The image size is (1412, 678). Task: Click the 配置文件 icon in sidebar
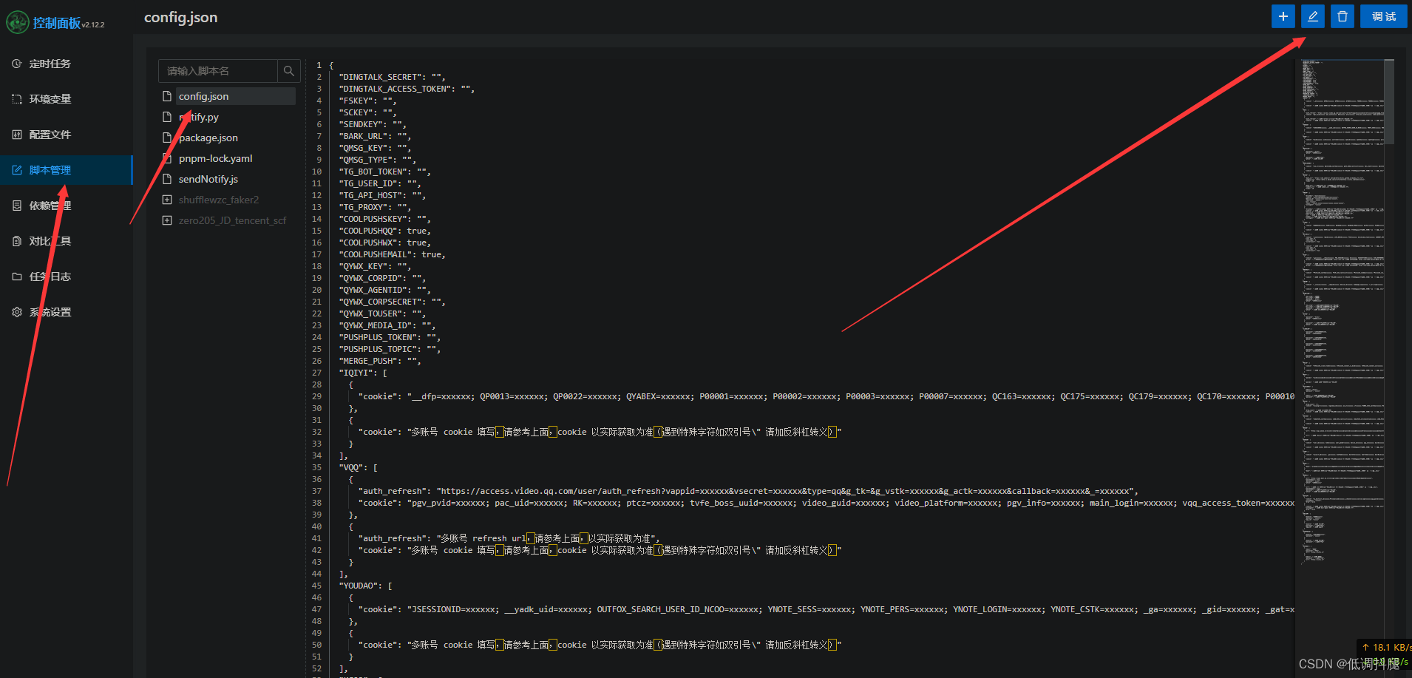[17, 135]
